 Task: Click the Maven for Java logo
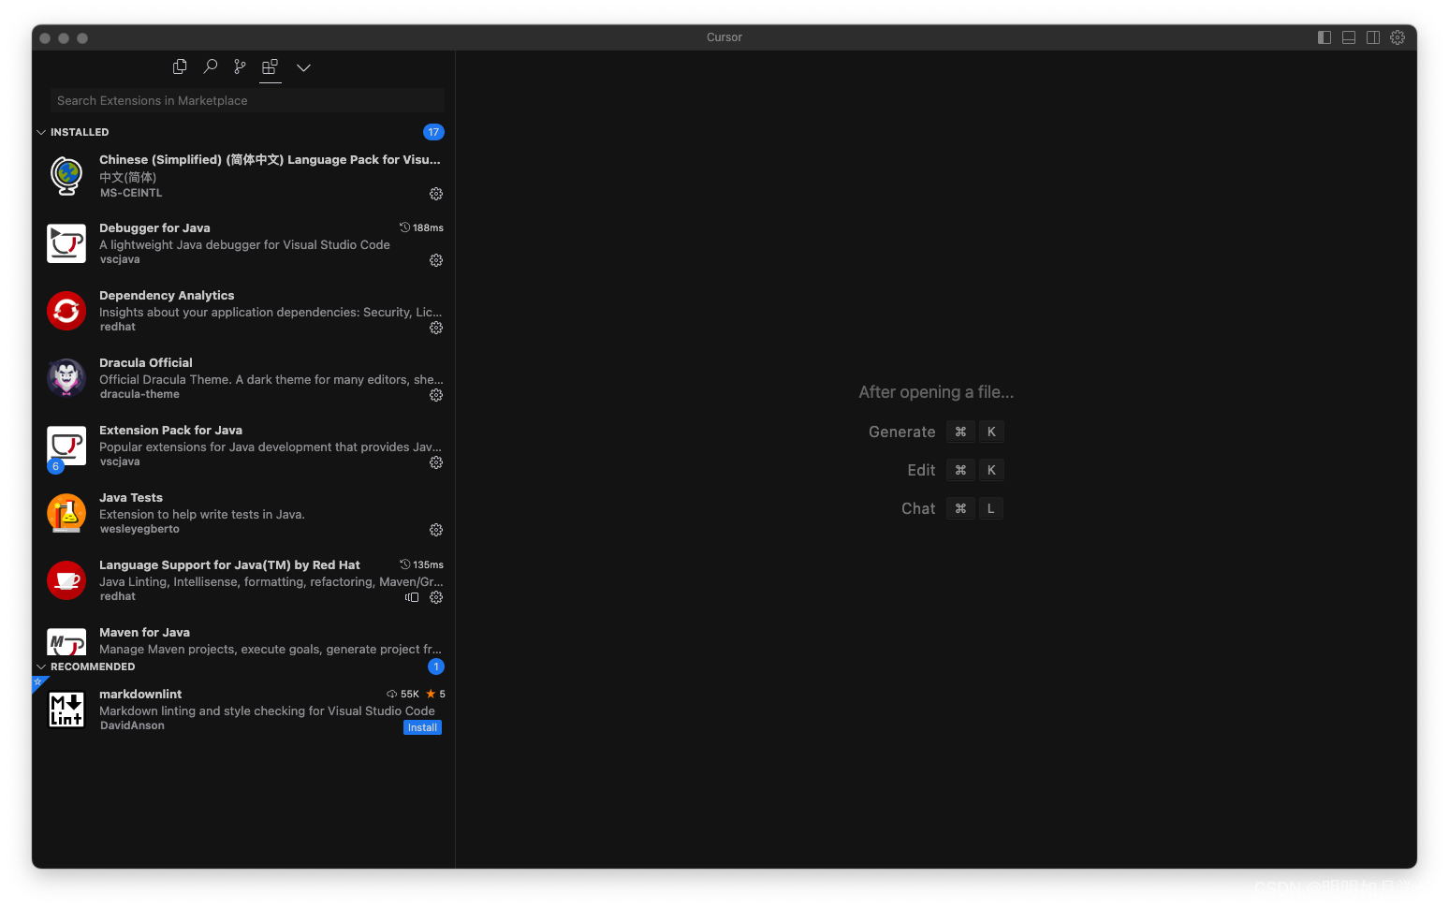[66, 642]
